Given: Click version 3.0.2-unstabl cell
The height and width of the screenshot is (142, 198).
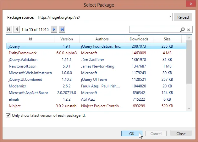Looking at the screenshot, I should 67,106.
